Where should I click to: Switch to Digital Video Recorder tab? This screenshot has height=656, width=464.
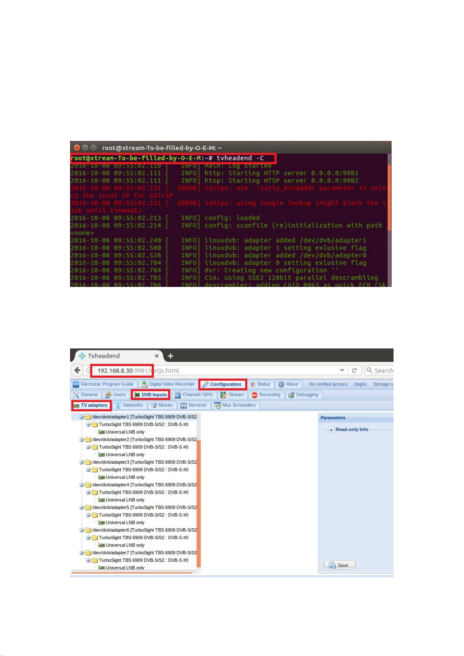168,384
